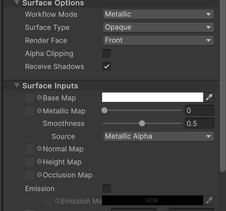Screen dimensions: 226x211
Task: Select the Normal Map texture slot
Action: tap(30, 148)
